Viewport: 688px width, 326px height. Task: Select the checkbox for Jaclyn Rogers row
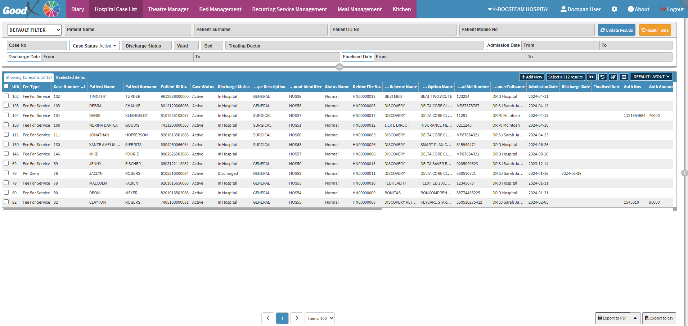(6, 173)
